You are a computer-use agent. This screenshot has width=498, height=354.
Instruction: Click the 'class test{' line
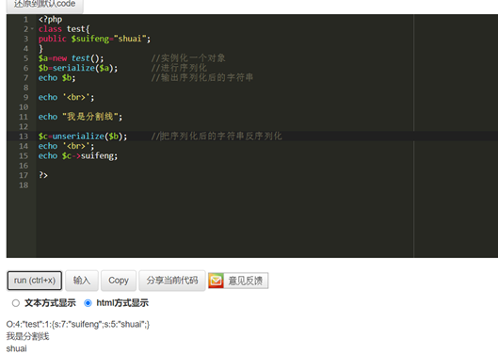click(x=64, y=29)
